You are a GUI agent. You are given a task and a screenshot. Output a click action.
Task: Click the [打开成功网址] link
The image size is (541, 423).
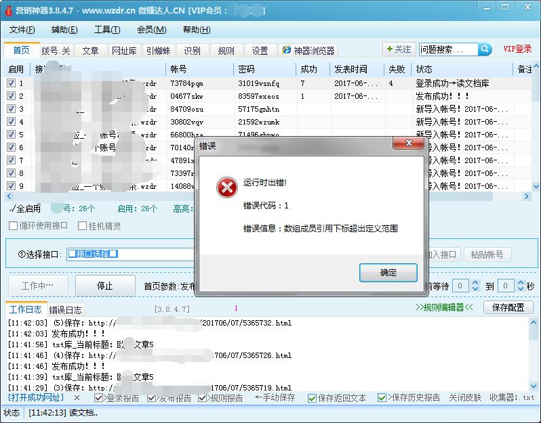click(x=36, y=397)
